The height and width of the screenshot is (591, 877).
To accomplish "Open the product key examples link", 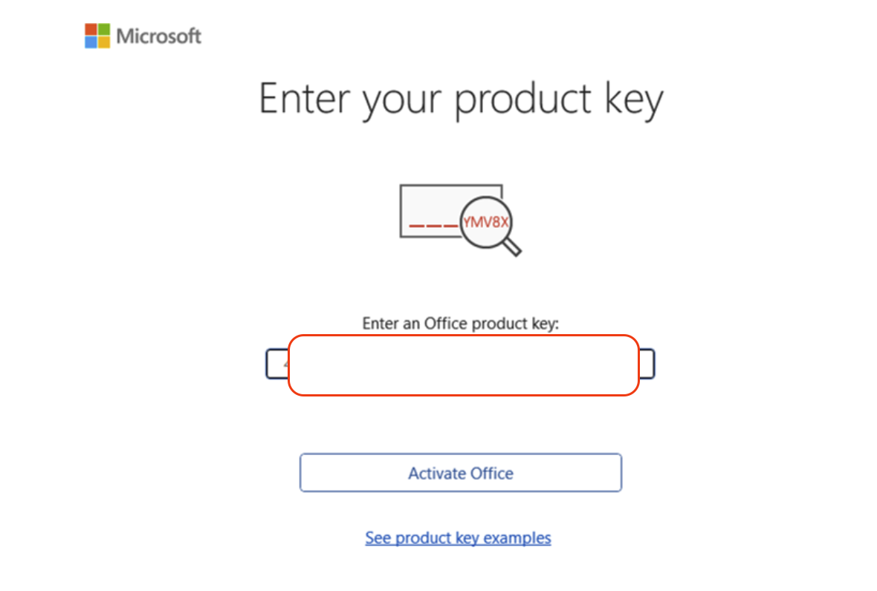I will coord(458,538).
